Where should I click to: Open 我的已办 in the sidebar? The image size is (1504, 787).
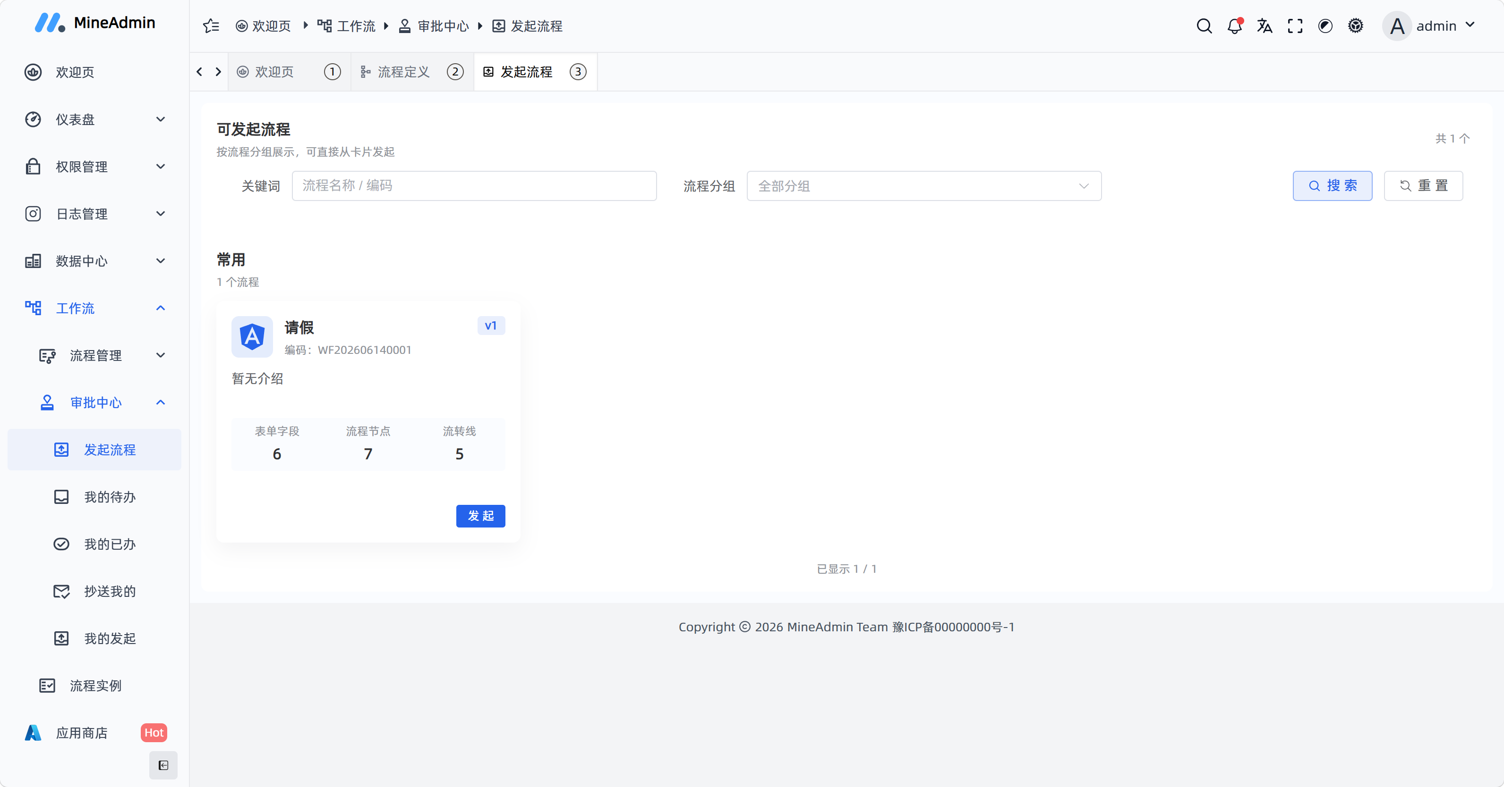pyautogui.click(x=94, y=544)
